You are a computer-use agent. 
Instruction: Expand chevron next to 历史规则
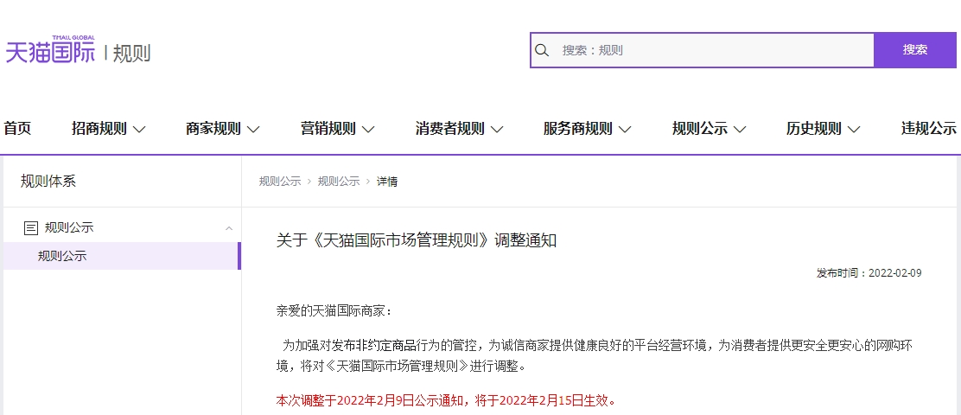[854, 130]
